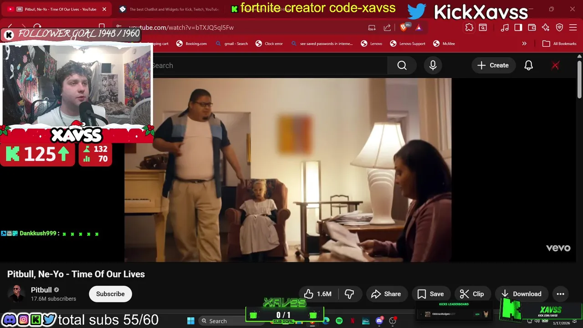
Task: Dislike the video with thumbs down
Action: pyautogui.click(x=349, y=294)
